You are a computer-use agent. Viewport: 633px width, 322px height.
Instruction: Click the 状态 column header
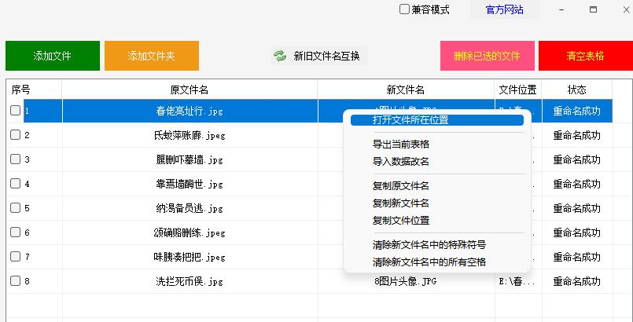(x=577, y=90)
